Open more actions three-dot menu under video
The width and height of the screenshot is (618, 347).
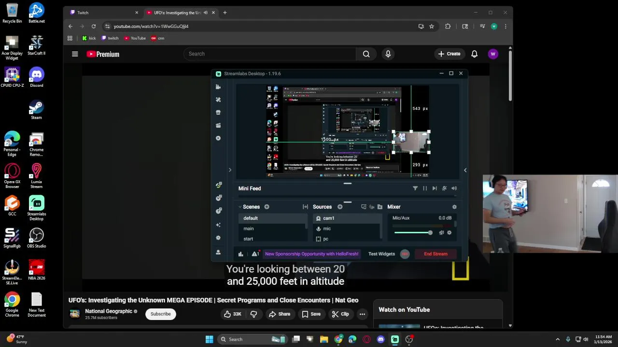(362, 314)
